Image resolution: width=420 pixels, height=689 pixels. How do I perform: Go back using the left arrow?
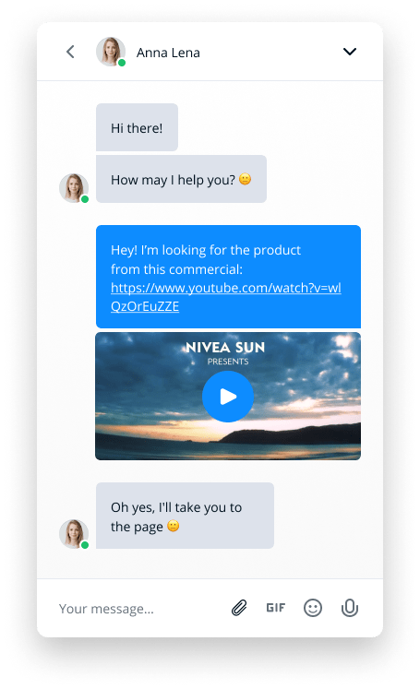[x=70, y=52]
